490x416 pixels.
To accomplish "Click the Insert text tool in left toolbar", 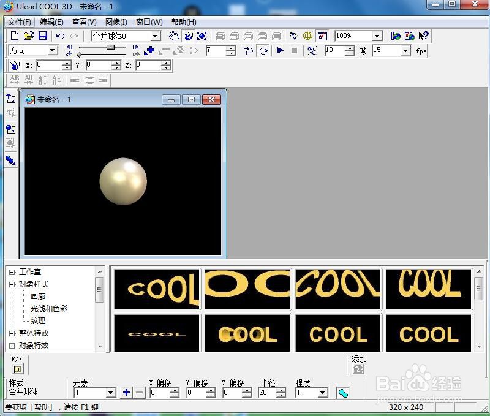I will [10, 99].
